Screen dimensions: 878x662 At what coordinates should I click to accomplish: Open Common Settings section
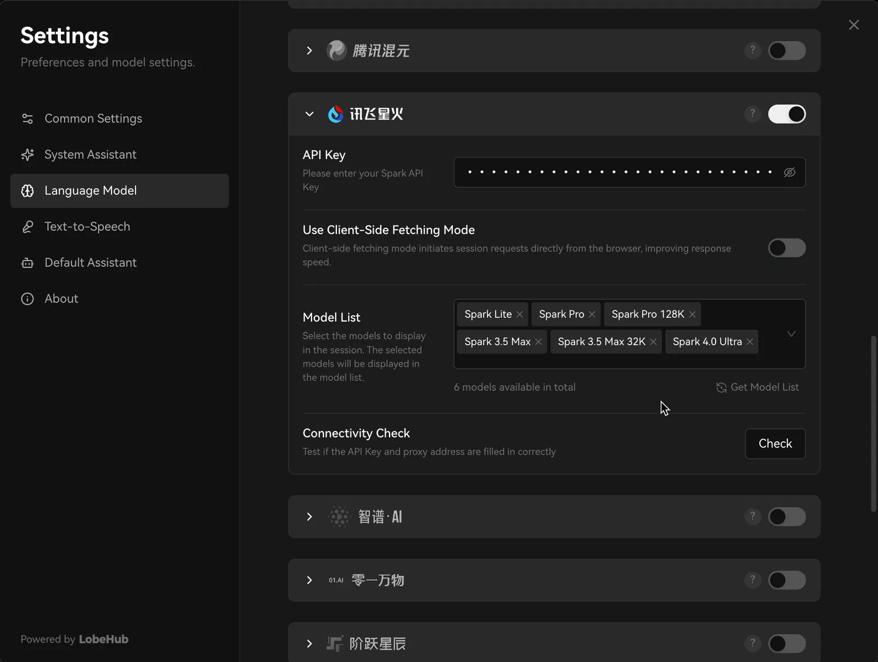[x=120, y=119]
